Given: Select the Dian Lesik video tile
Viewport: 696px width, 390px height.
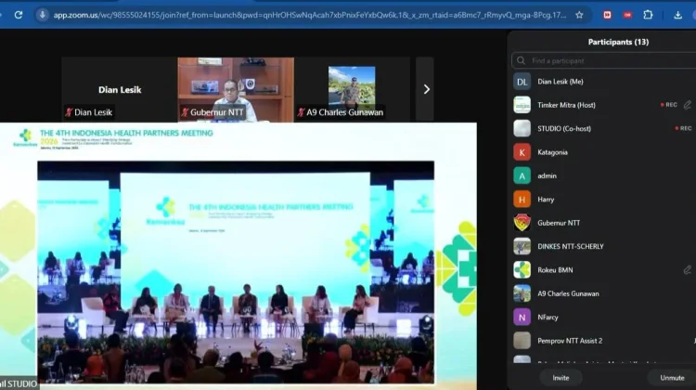Looking at the screenshot, I should (120, 89).
